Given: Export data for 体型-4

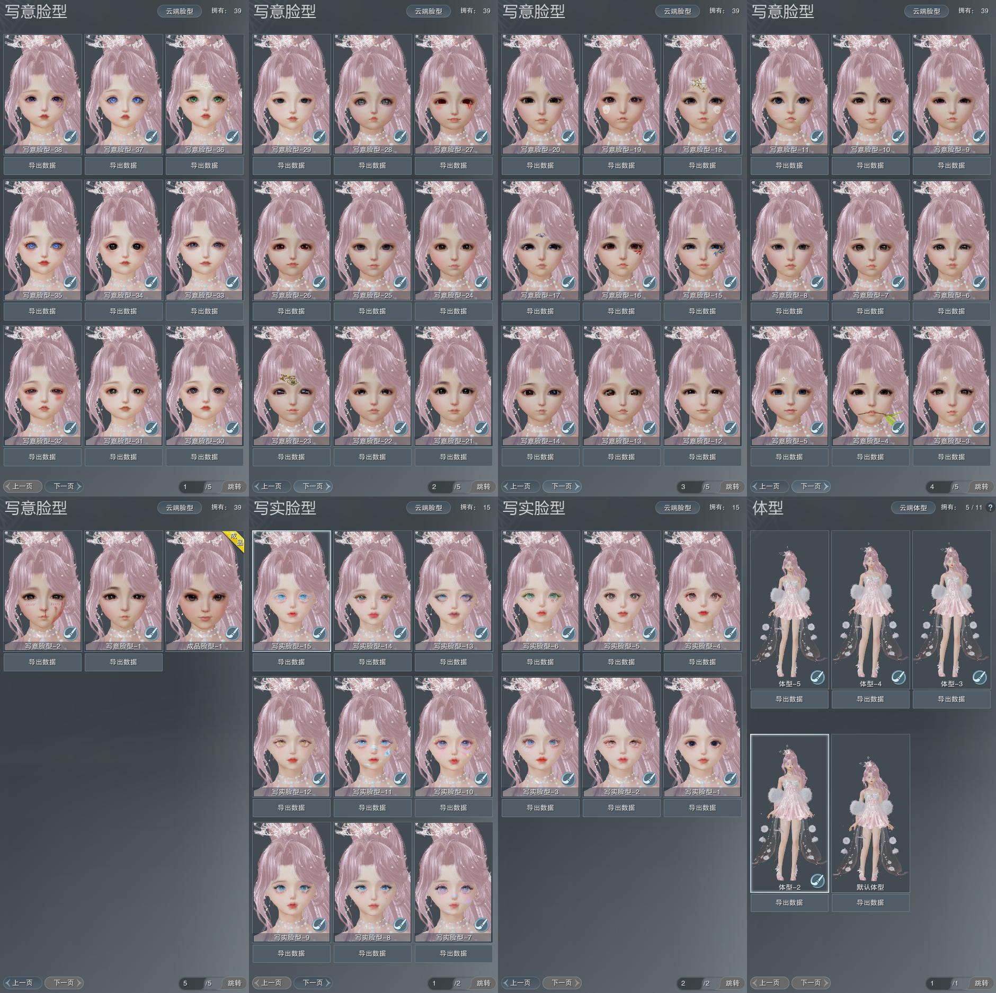Looking at the screenshot, I should click(x=870, y=699).
